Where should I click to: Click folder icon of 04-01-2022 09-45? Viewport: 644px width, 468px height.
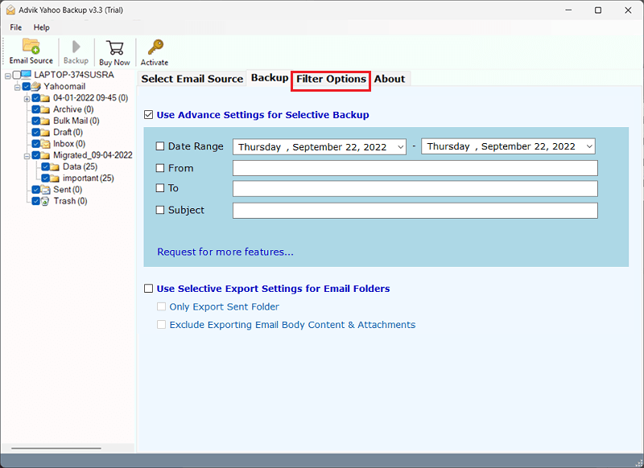tap(45, 98)
